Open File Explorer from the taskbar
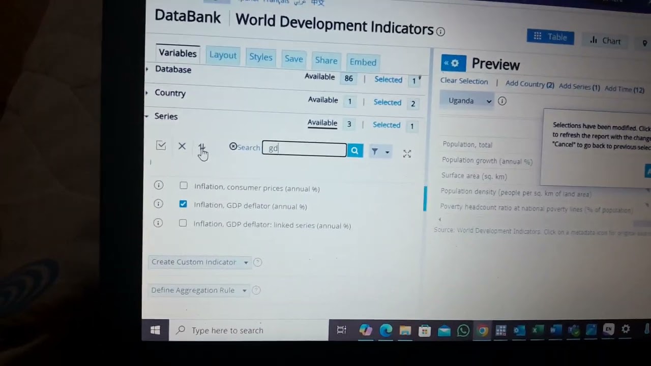The image size is (651, 366). (405, 331)
